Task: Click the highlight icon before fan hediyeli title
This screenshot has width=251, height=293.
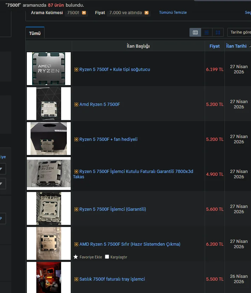Action: coord(76,139)
